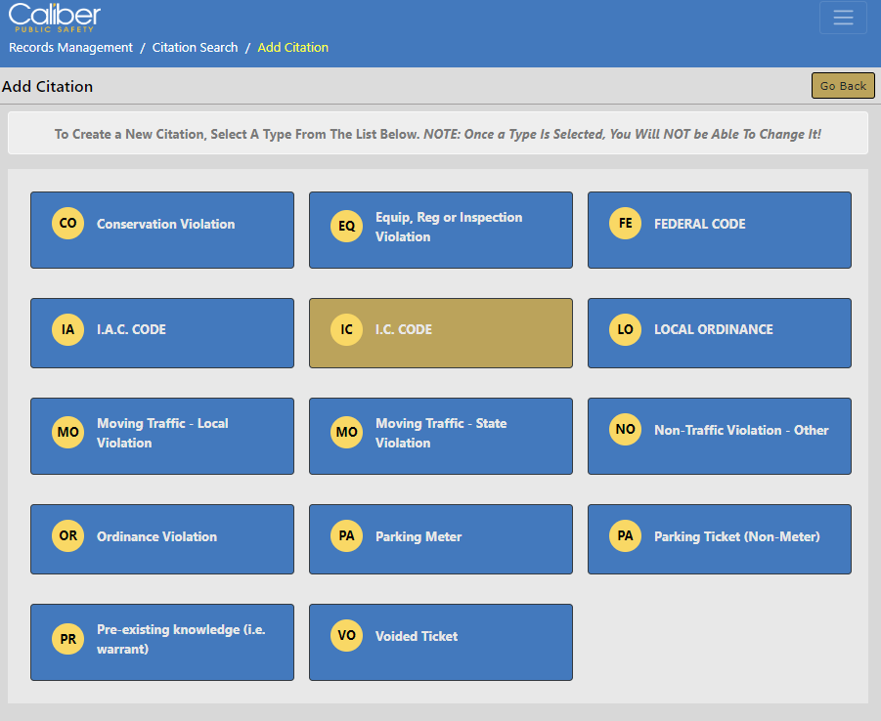Click the EQ badge icon
The width and height of the screenshot is (881, 721).
tap(346, 227)
